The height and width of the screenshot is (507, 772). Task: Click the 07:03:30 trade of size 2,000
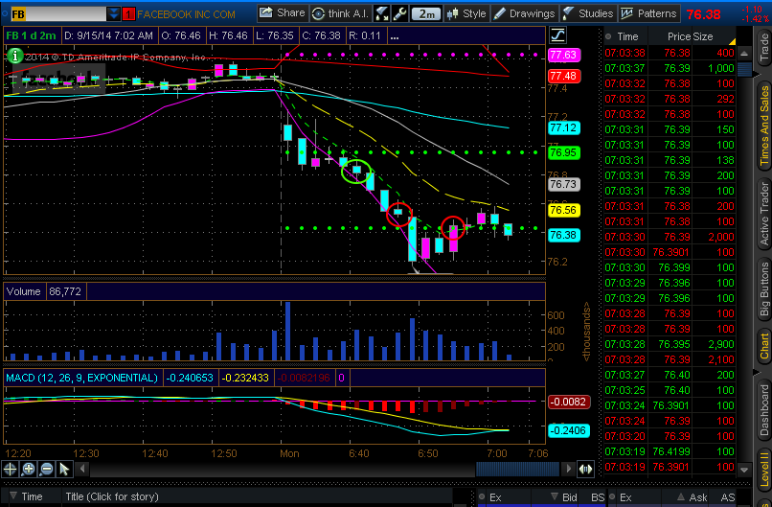[670, 237]
